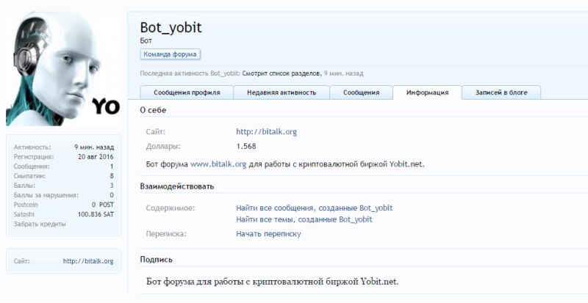Click "Найти все темы, созданные Bot_yobit"

tap(304, 219)
